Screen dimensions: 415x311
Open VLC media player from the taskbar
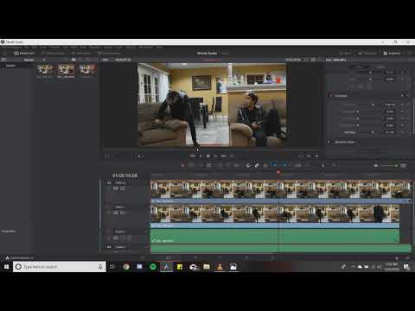(x=220, y=267)
